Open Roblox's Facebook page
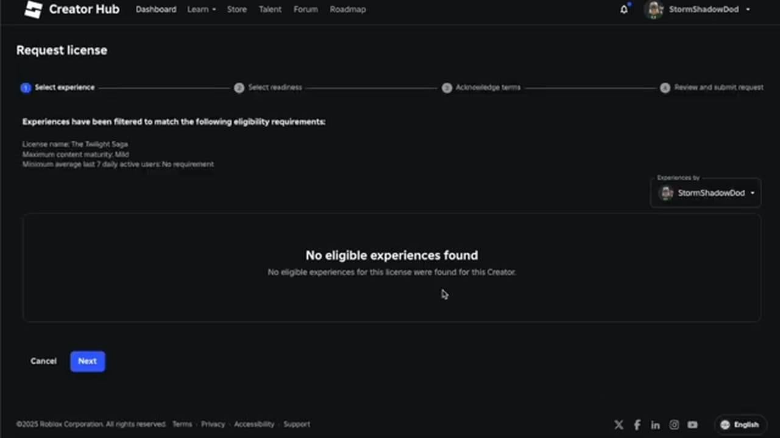The width and height of the screenshot is (780, 438). [x=637, y=424]
